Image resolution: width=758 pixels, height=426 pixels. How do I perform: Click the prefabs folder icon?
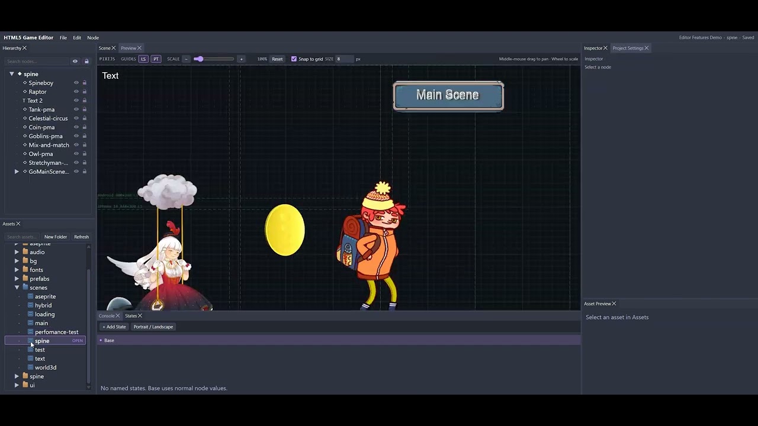tap(25, 279)
